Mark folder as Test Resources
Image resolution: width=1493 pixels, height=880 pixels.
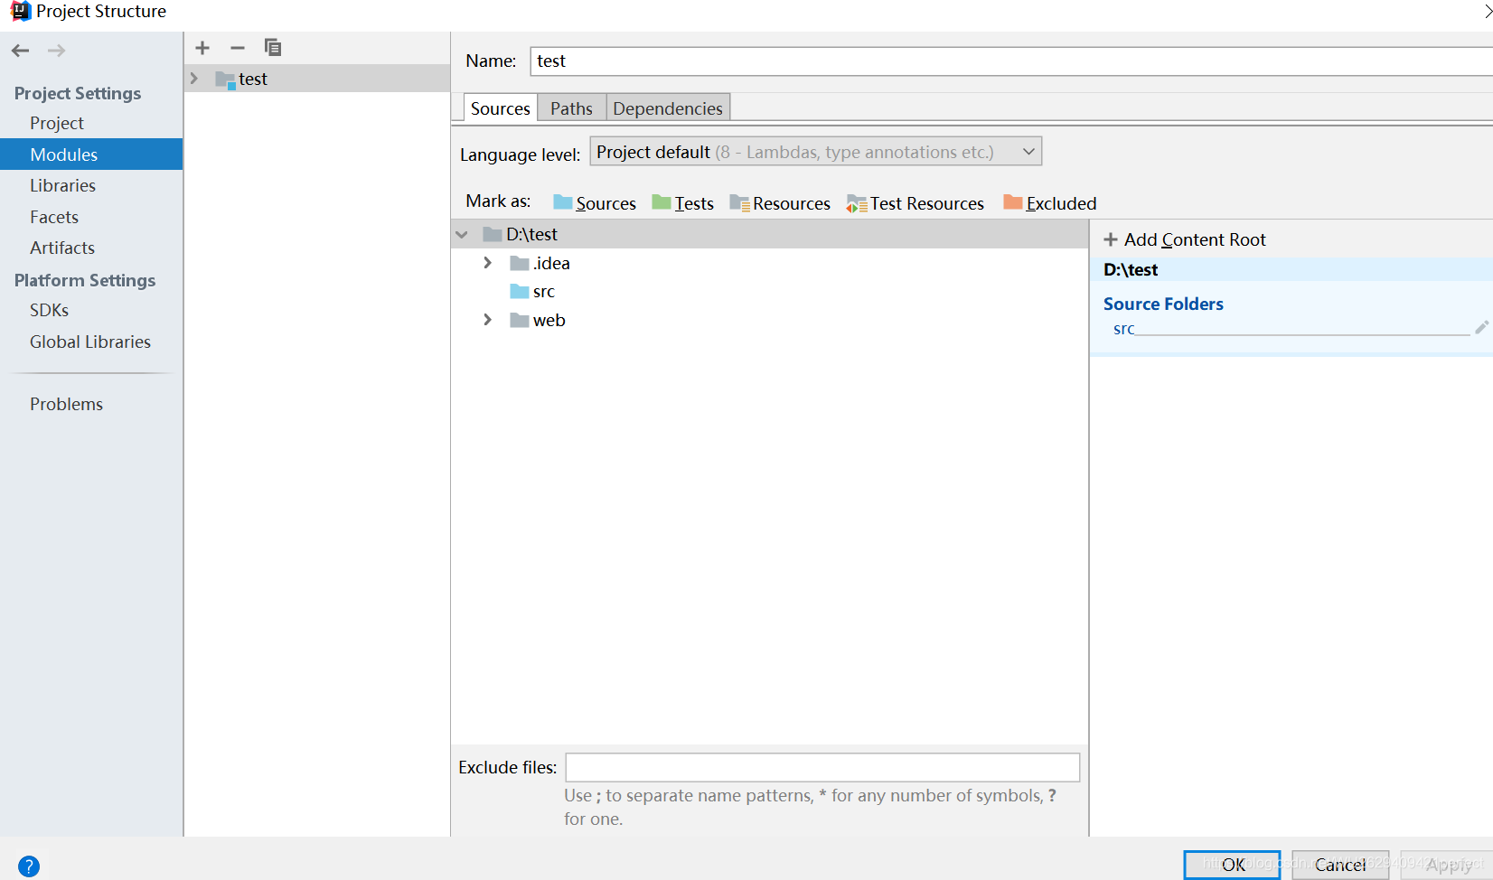pyautogui.click(x=916, y=203)
